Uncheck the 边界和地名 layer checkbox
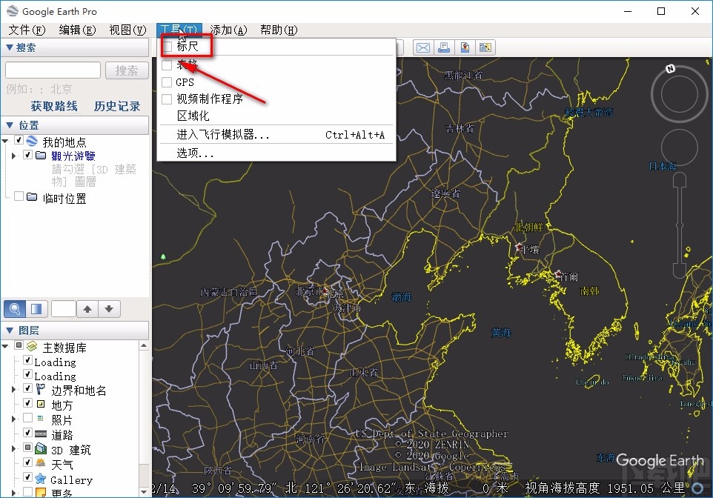 click(x=27, y=388)
